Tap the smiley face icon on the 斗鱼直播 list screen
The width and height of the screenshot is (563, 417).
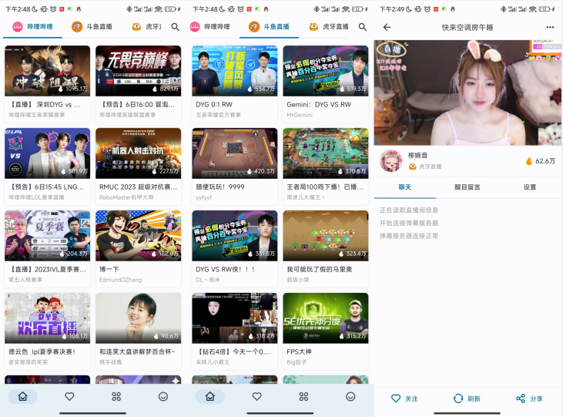point(350,396)
